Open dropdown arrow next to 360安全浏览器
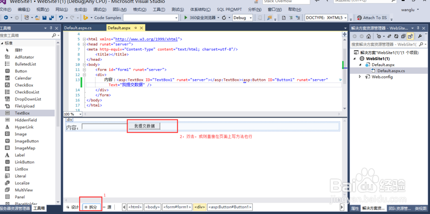 [218, 18]
